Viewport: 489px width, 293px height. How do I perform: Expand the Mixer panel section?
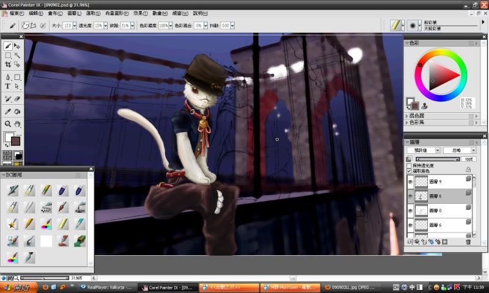click(406, 116)
